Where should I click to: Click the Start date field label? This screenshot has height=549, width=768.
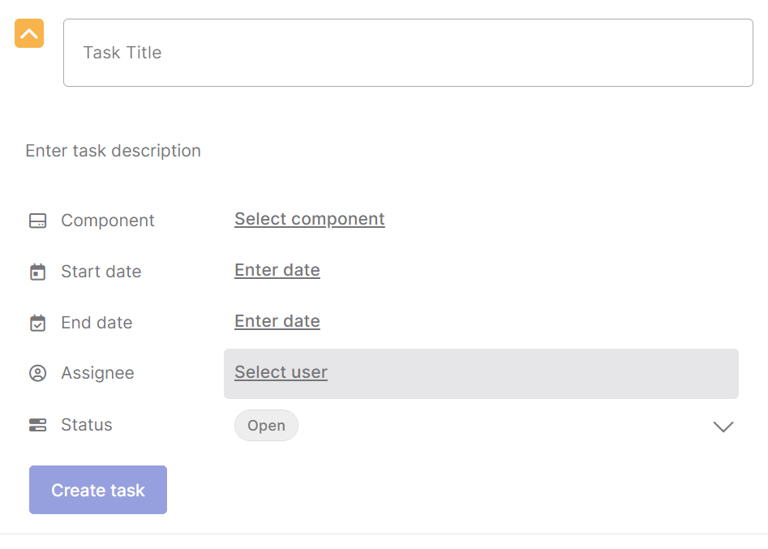click(x=101, y=272)
